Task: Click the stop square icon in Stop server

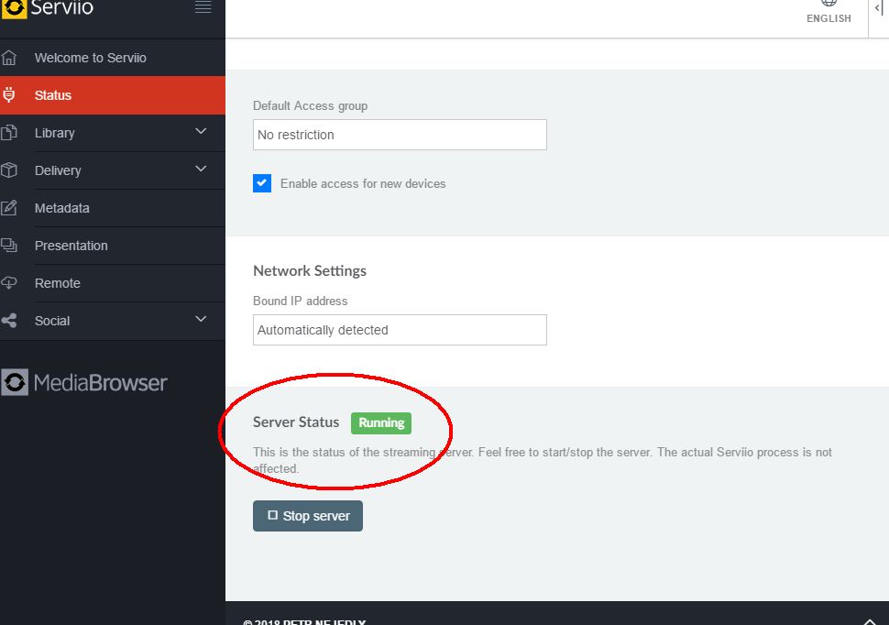Action: pos(273,515)
